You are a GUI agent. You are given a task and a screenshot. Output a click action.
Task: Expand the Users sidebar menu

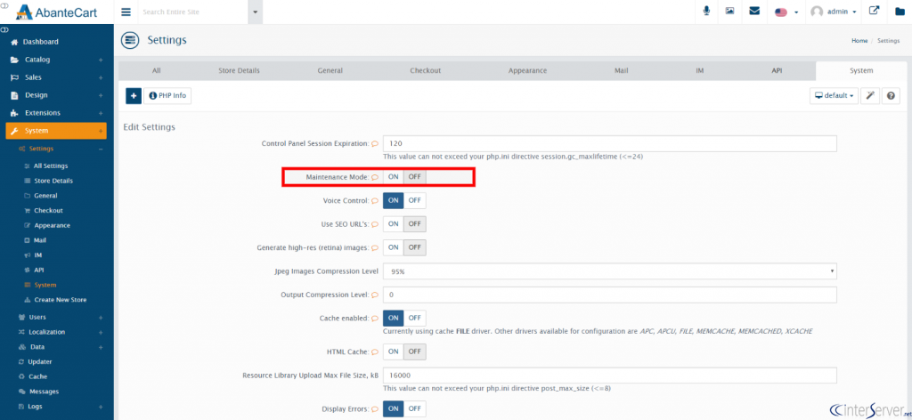click(x=61, y=317)
